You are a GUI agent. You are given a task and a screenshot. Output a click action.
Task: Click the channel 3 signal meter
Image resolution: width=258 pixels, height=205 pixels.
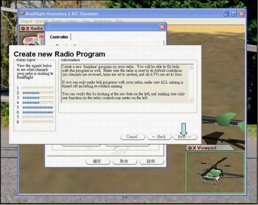(38, 98)
